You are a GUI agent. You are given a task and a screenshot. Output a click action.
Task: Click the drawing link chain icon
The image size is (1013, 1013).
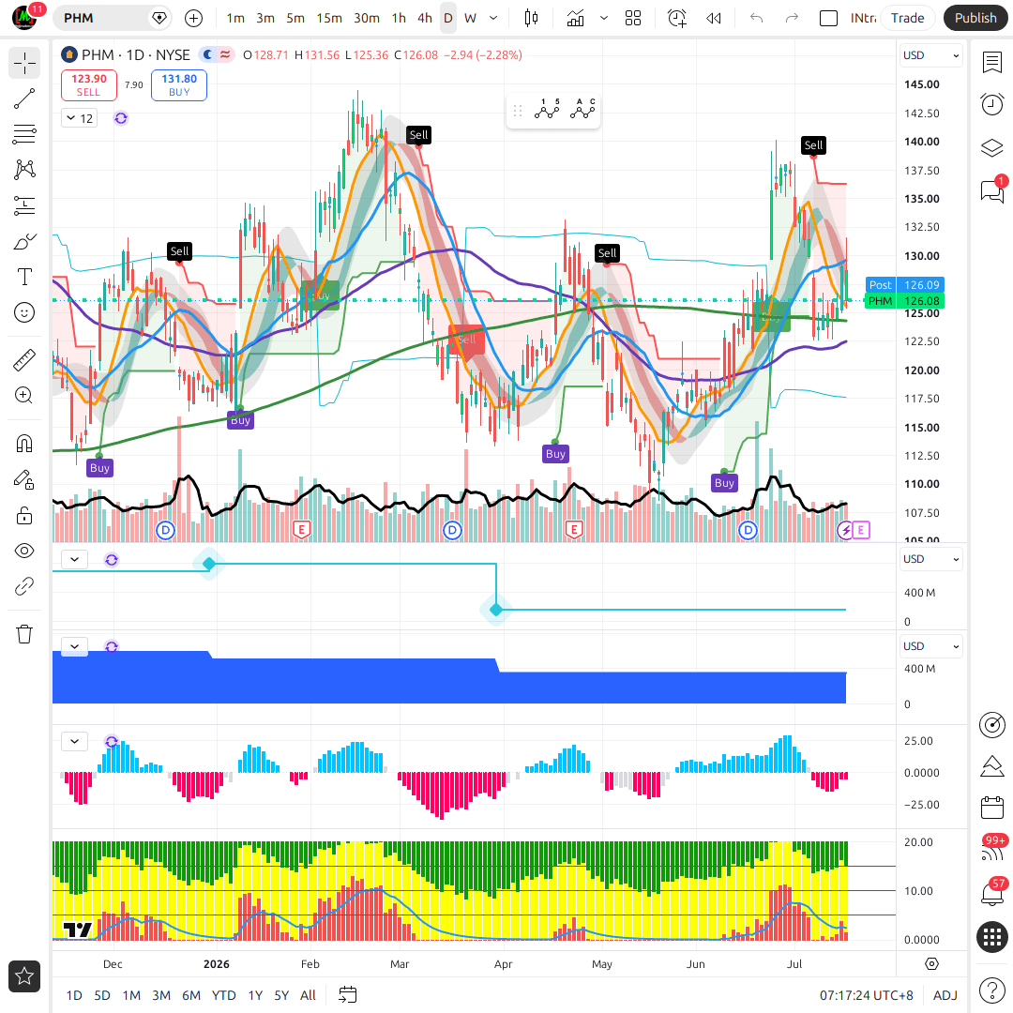pos(24,586)
